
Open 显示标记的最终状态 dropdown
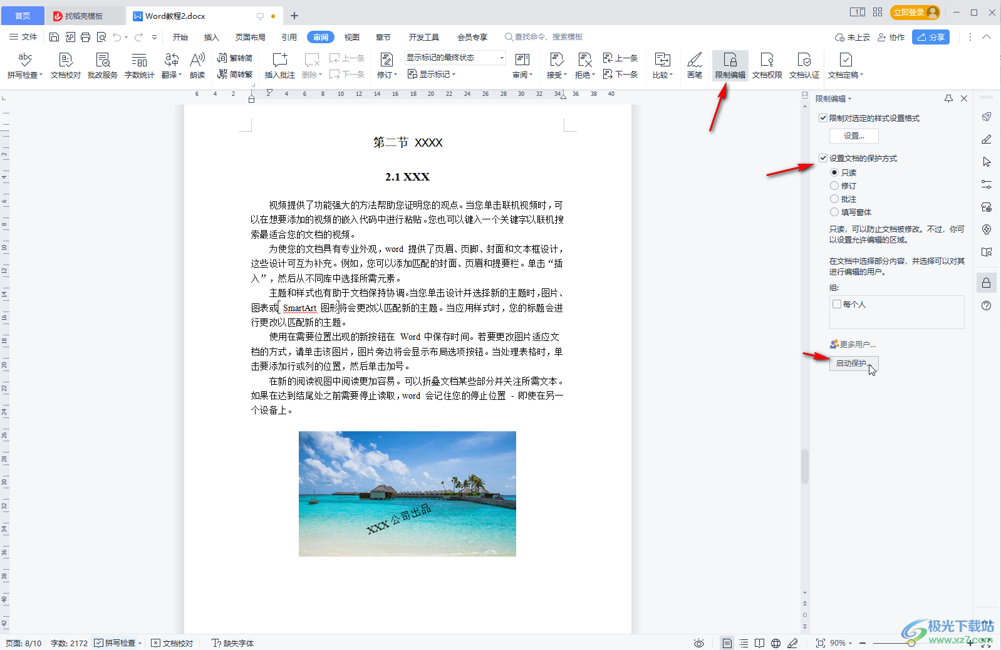[x=455, y=58]
